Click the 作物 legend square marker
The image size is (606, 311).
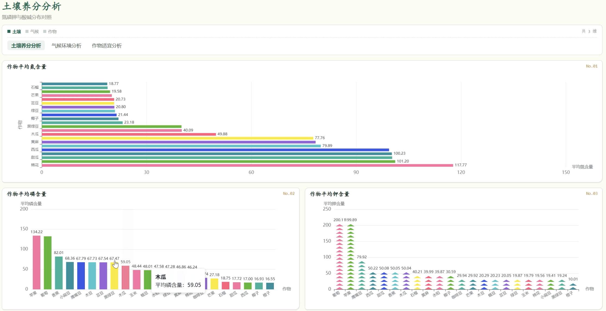(x=45, y=31)
